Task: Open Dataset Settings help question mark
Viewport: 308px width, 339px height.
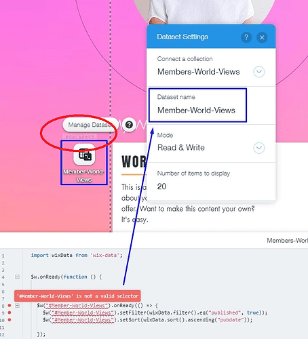Action: (246, 37)
